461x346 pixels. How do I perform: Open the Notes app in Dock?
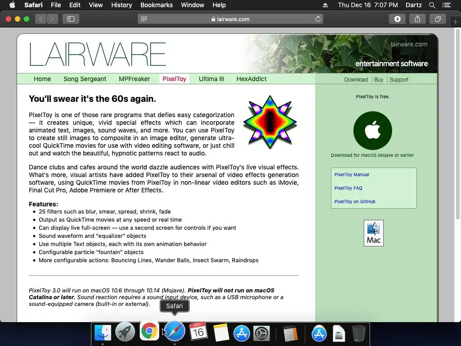(x=221, y=332)
